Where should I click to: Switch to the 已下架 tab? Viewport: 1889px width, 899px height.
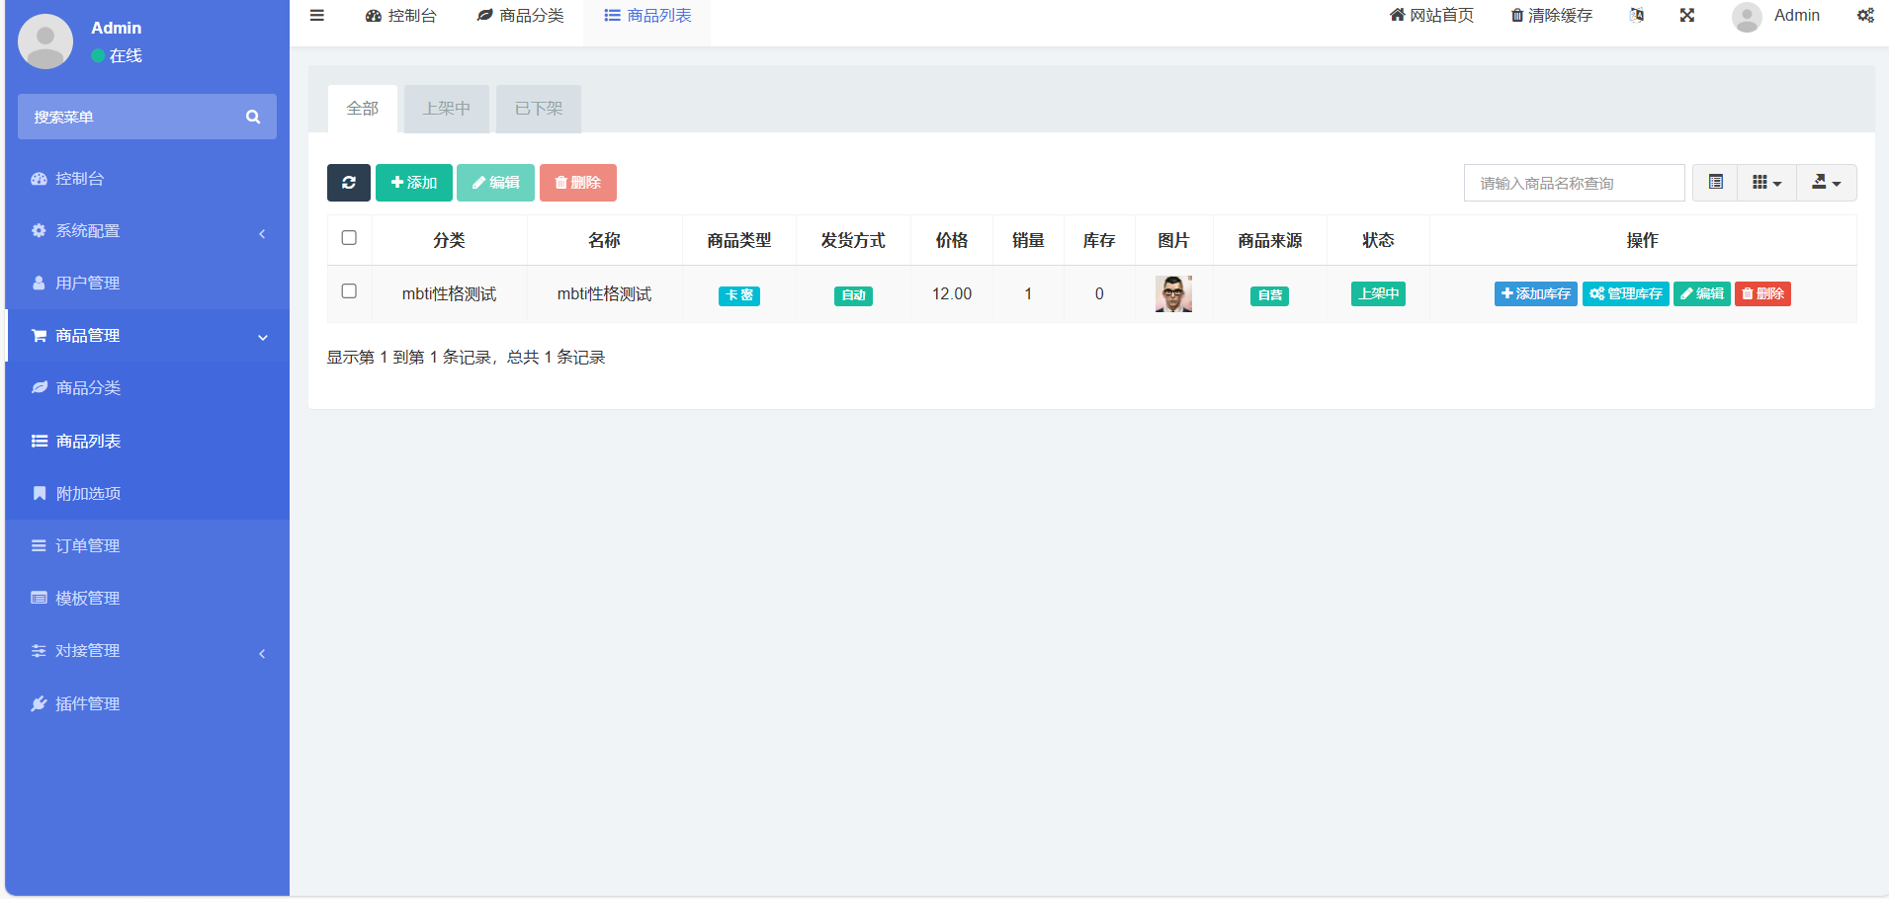pos(537,109)
